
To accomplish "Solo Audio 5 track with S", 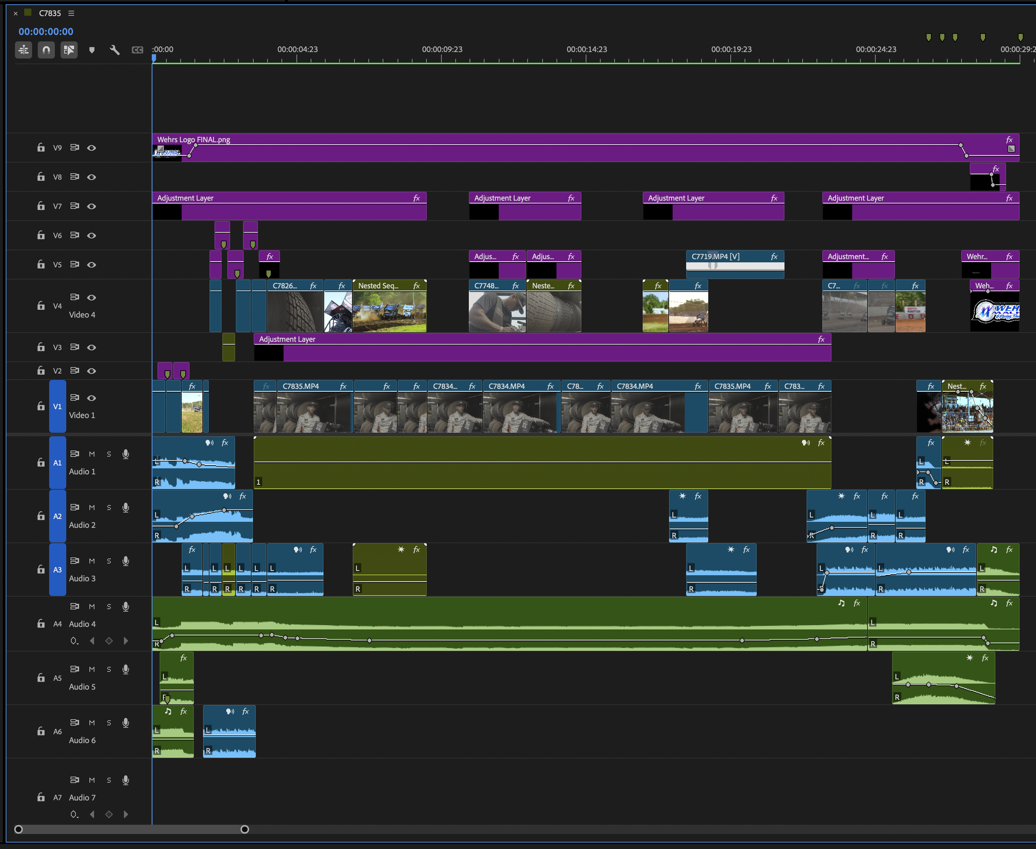I will [x=109, y=669].
